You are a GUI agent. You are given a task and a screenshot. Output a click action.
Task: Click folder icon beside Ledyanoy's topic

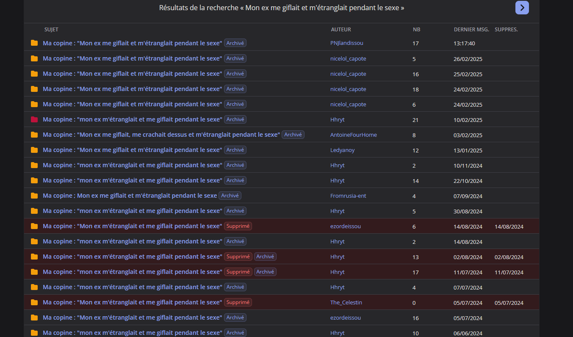(x=34, y=150)
